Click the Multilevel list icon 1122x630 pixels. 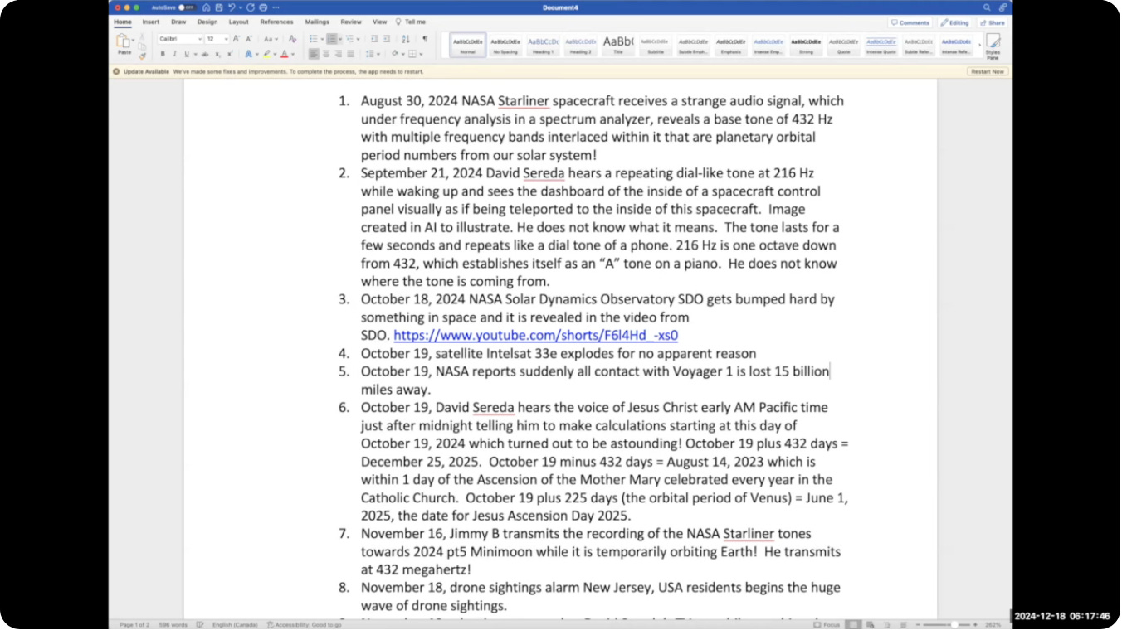(x=349, y=39)
